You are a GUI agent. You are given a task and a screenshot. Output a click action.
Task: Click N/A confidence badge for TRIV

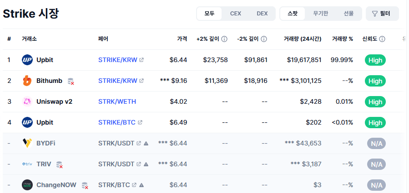376,164
